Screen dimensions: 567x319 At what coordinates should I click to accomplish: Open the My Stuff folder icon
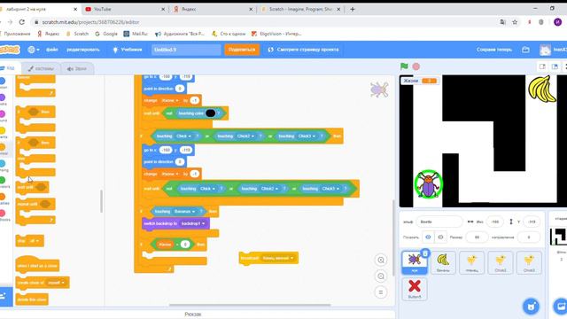point(525,50)
